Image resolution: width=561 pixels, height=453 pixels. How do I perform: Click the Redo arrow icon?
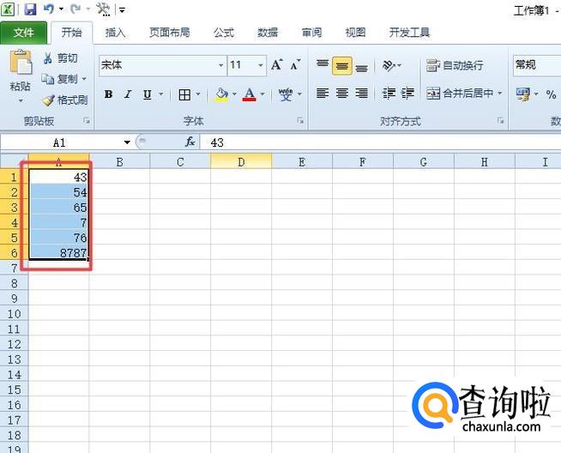[x=75, y=9]
